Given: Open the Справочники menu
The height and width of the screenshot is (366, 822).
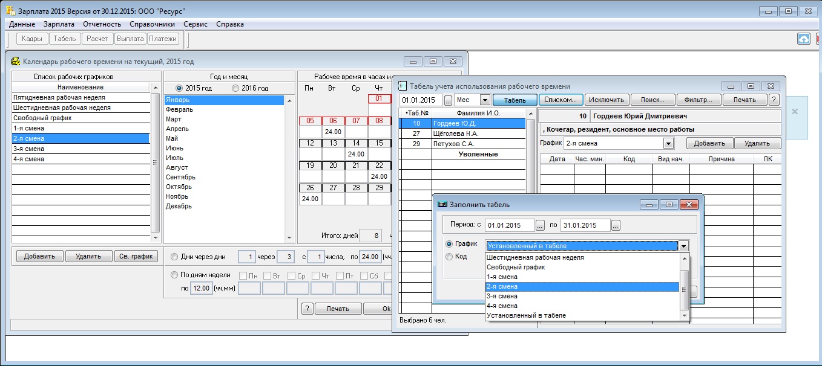Looking at the screenshot, I should tap(152, 24).
